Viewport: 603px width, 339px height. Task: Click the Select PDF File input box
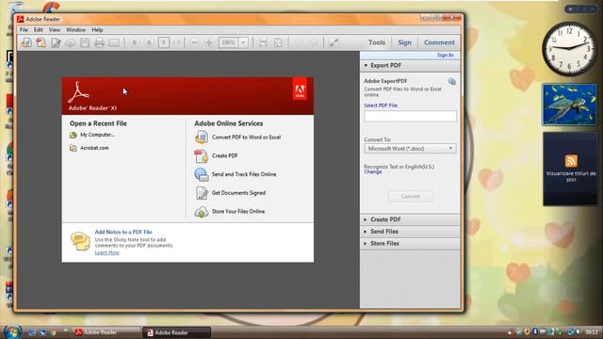pos(410,116)
